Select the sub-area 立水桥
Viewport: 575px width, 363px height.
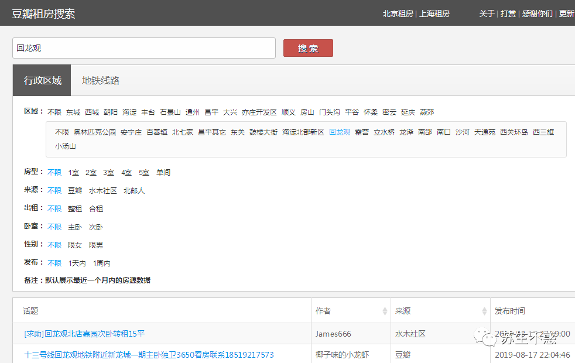point(384,132)
